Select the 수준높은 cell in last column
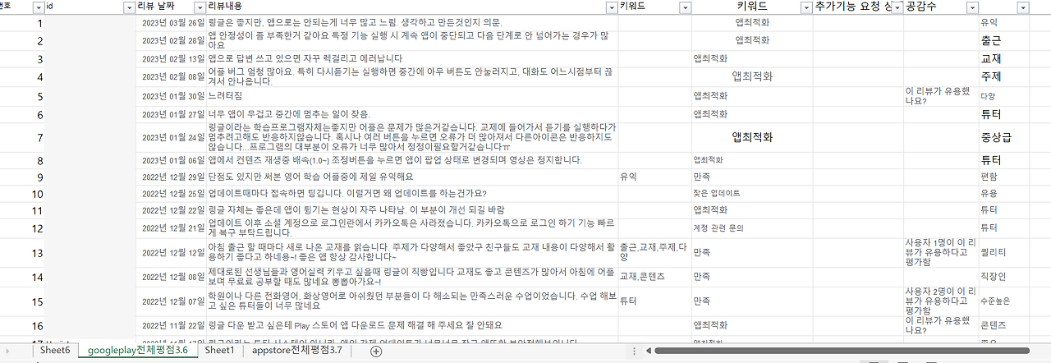The width and height of the screenshot is (1051, 363). (1005, 301)
